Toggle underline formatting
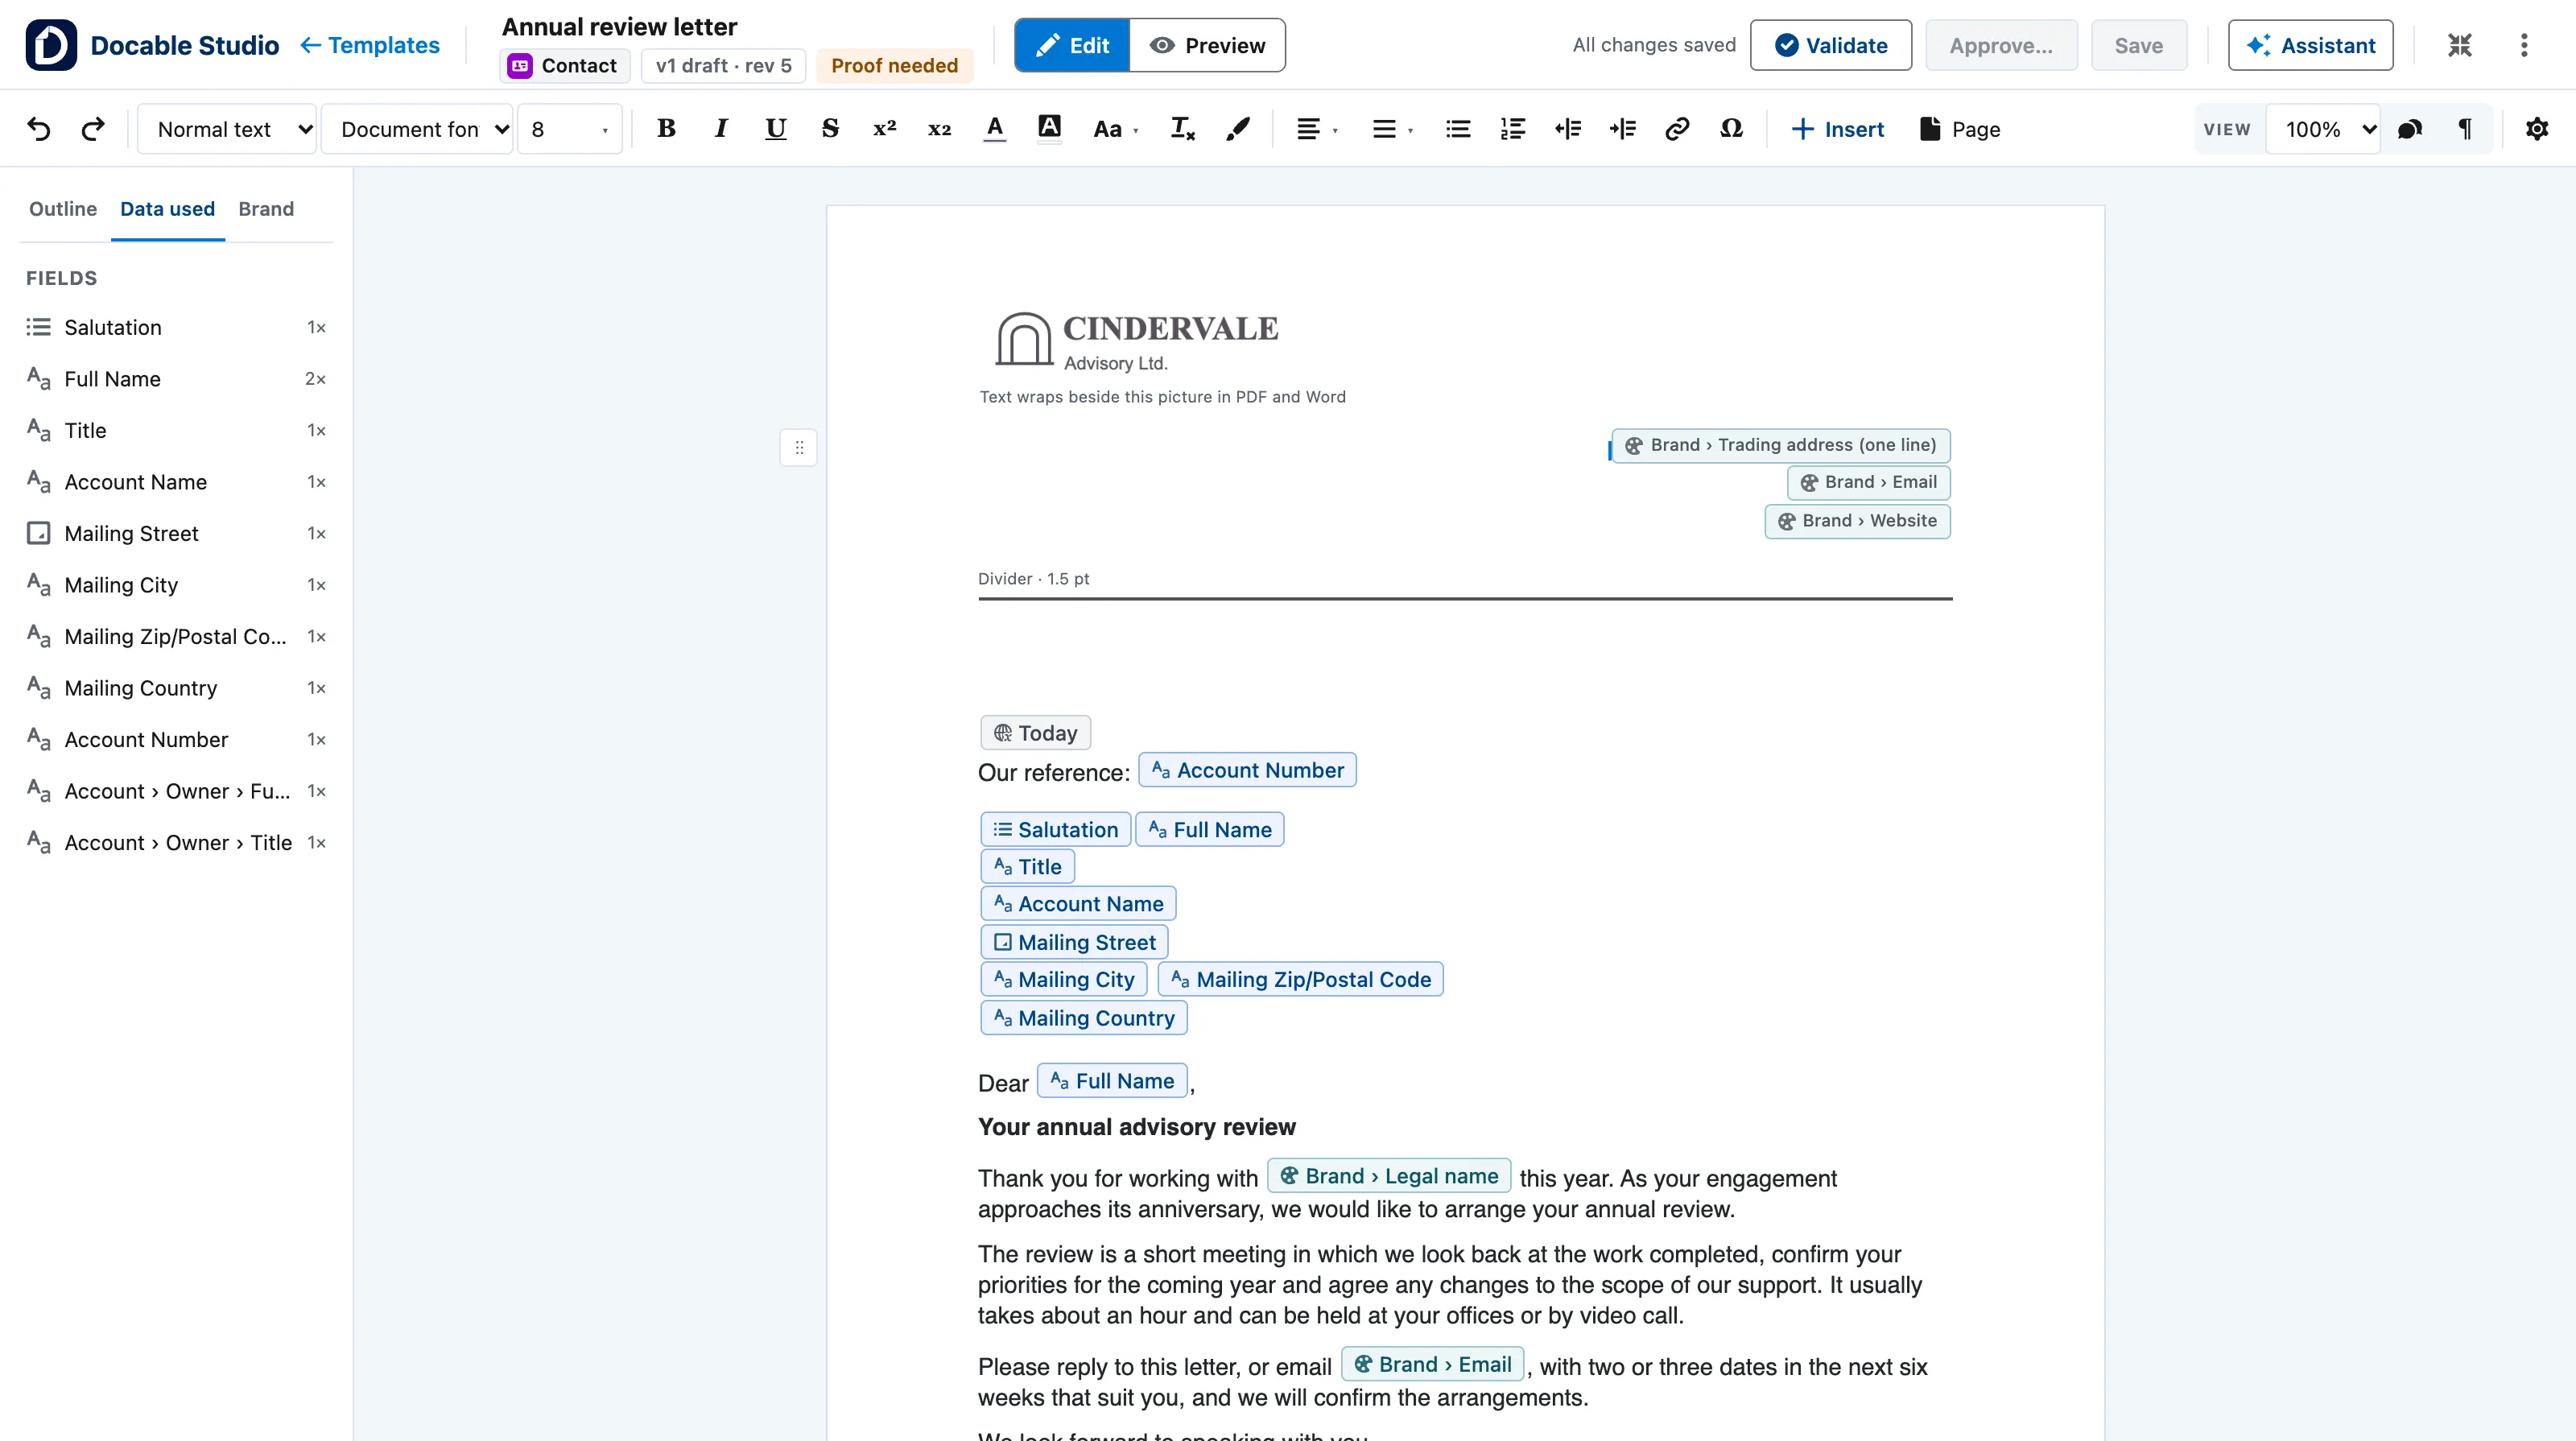 [x=776, y=129]
